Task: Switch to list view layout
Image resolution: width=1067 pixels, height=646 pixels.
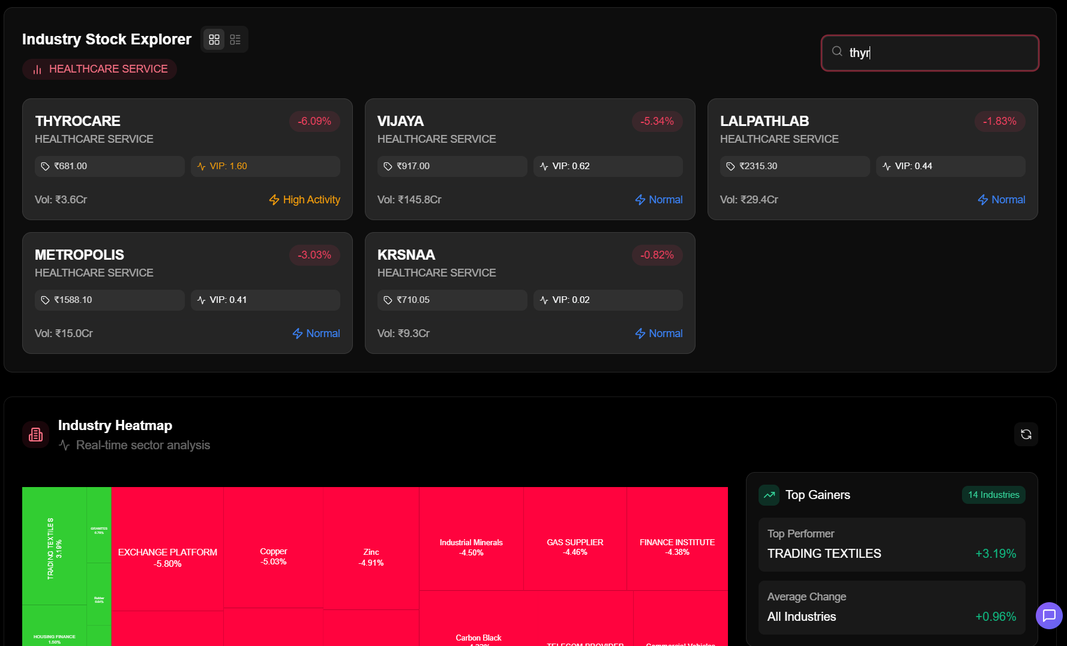Action: (235, 40)
